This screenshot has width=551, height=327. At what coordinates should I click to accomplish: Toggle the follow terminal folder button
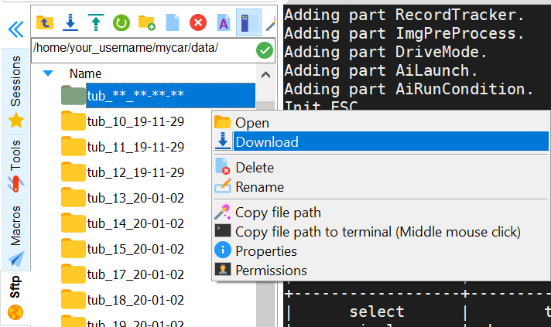pos(248,21)
